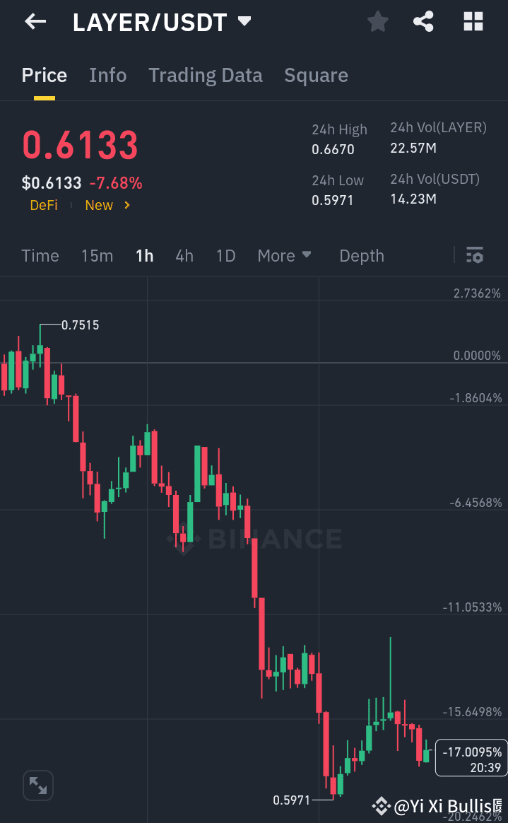Switch to the 15m candle interval

tap(97, 255)
